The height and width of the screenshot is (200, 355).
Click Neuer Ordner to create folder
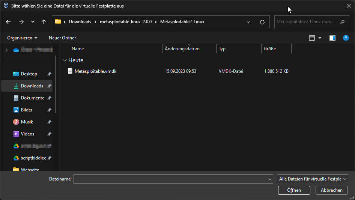[62, 38]
